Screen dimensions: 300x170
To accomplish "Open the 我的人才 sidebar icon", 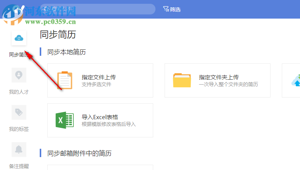I will pyautogui.click(x=19, y=75).
